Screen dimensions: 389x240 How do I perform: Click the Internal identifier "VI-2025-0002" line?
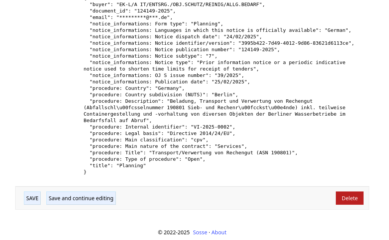163,127
